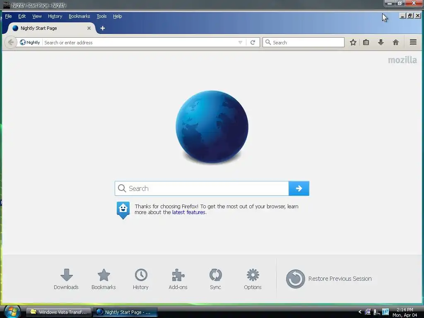Open the Edit menu
424x318 pixels.
coord(22,16)
